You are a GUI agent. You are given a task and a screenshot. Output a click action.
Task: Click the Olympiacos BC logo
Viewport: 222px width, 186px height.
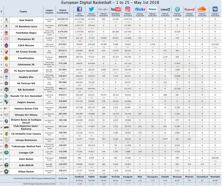[x=6, y=39]
